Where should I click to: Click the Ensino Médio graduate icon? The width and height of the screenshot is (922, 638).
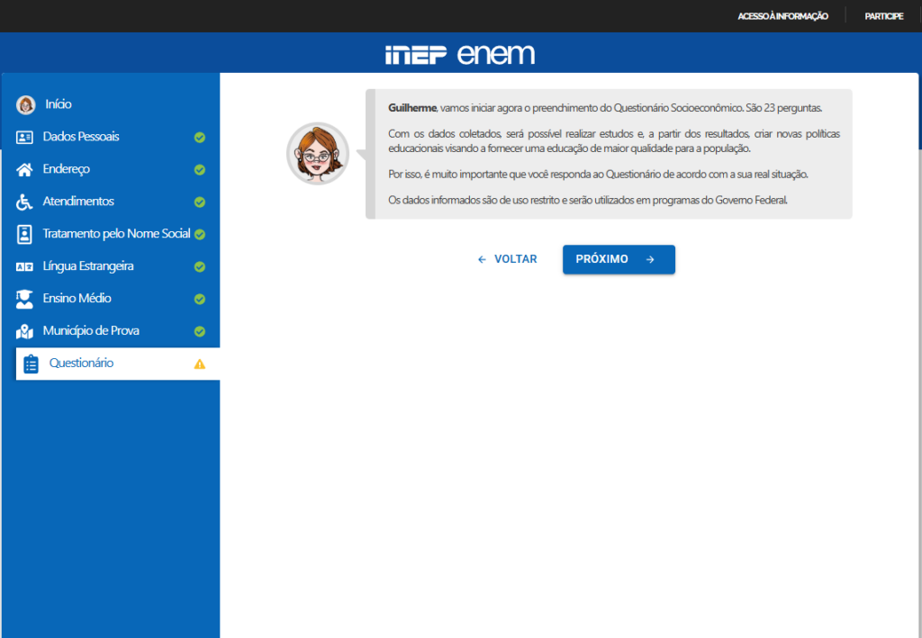(x=24, y=299)
